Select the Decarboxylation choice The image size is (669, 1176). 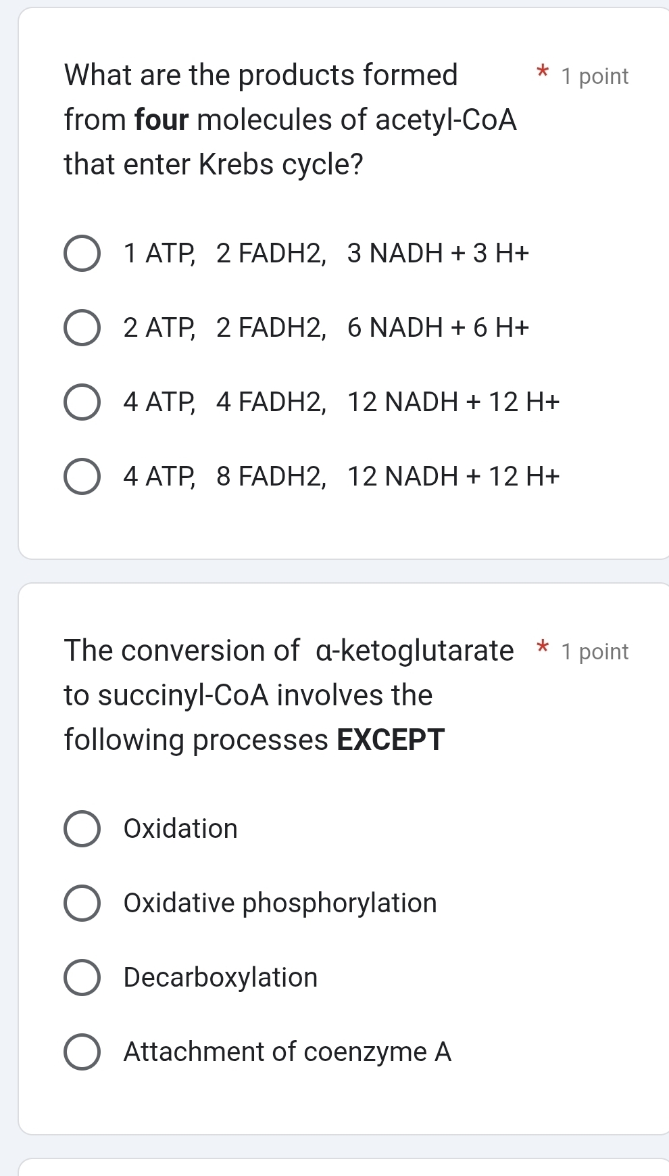coord(82,978)
